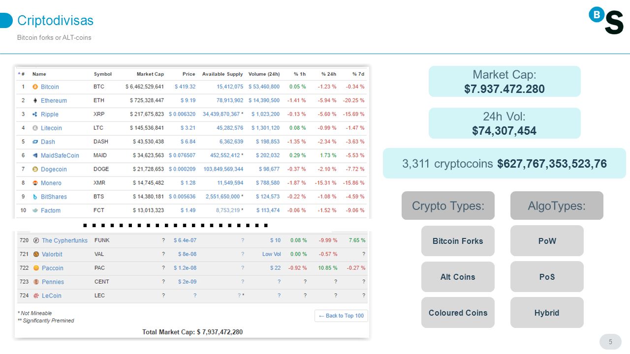Click the Bitcoin coin icon in row 1
The image size is (630, 354).
[35, 87]
